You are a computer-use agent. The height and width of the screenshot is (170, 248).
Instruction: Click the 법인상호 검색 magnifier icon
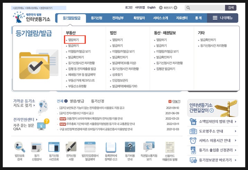tap(19, 147)
